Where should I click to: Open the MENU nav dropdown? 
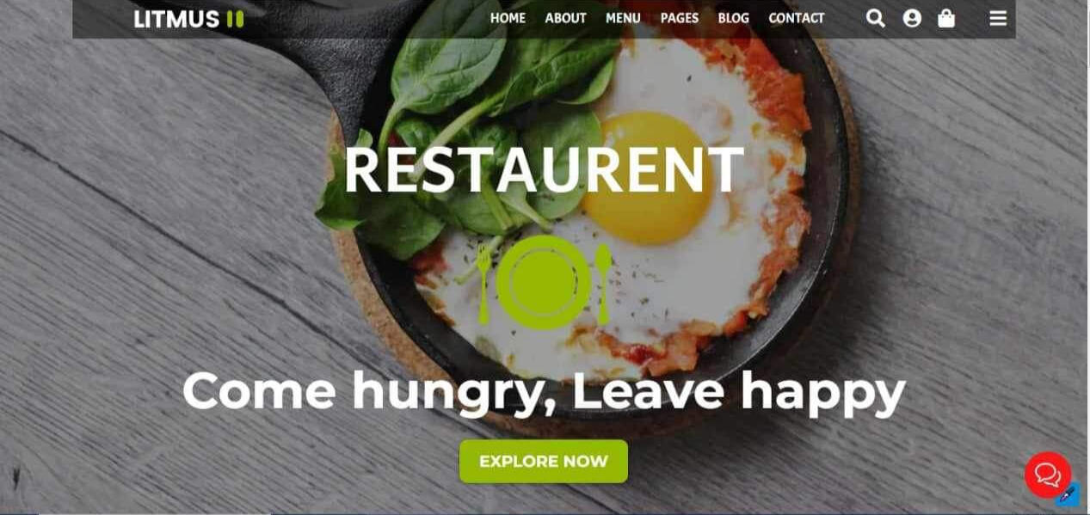click(623, 18)
